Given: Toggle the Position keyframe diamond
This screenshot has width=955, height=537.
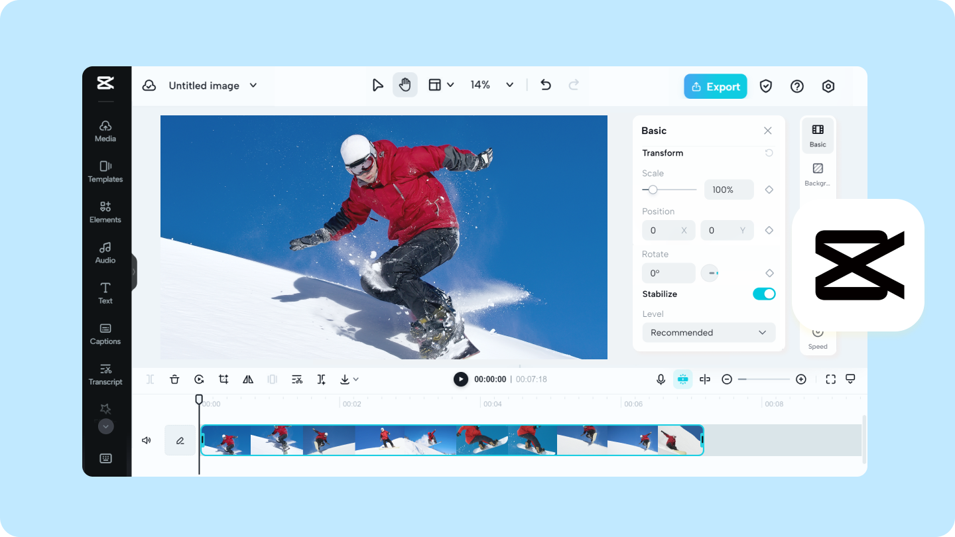Looking at the screenshot, I should click(x=769, y=230).
